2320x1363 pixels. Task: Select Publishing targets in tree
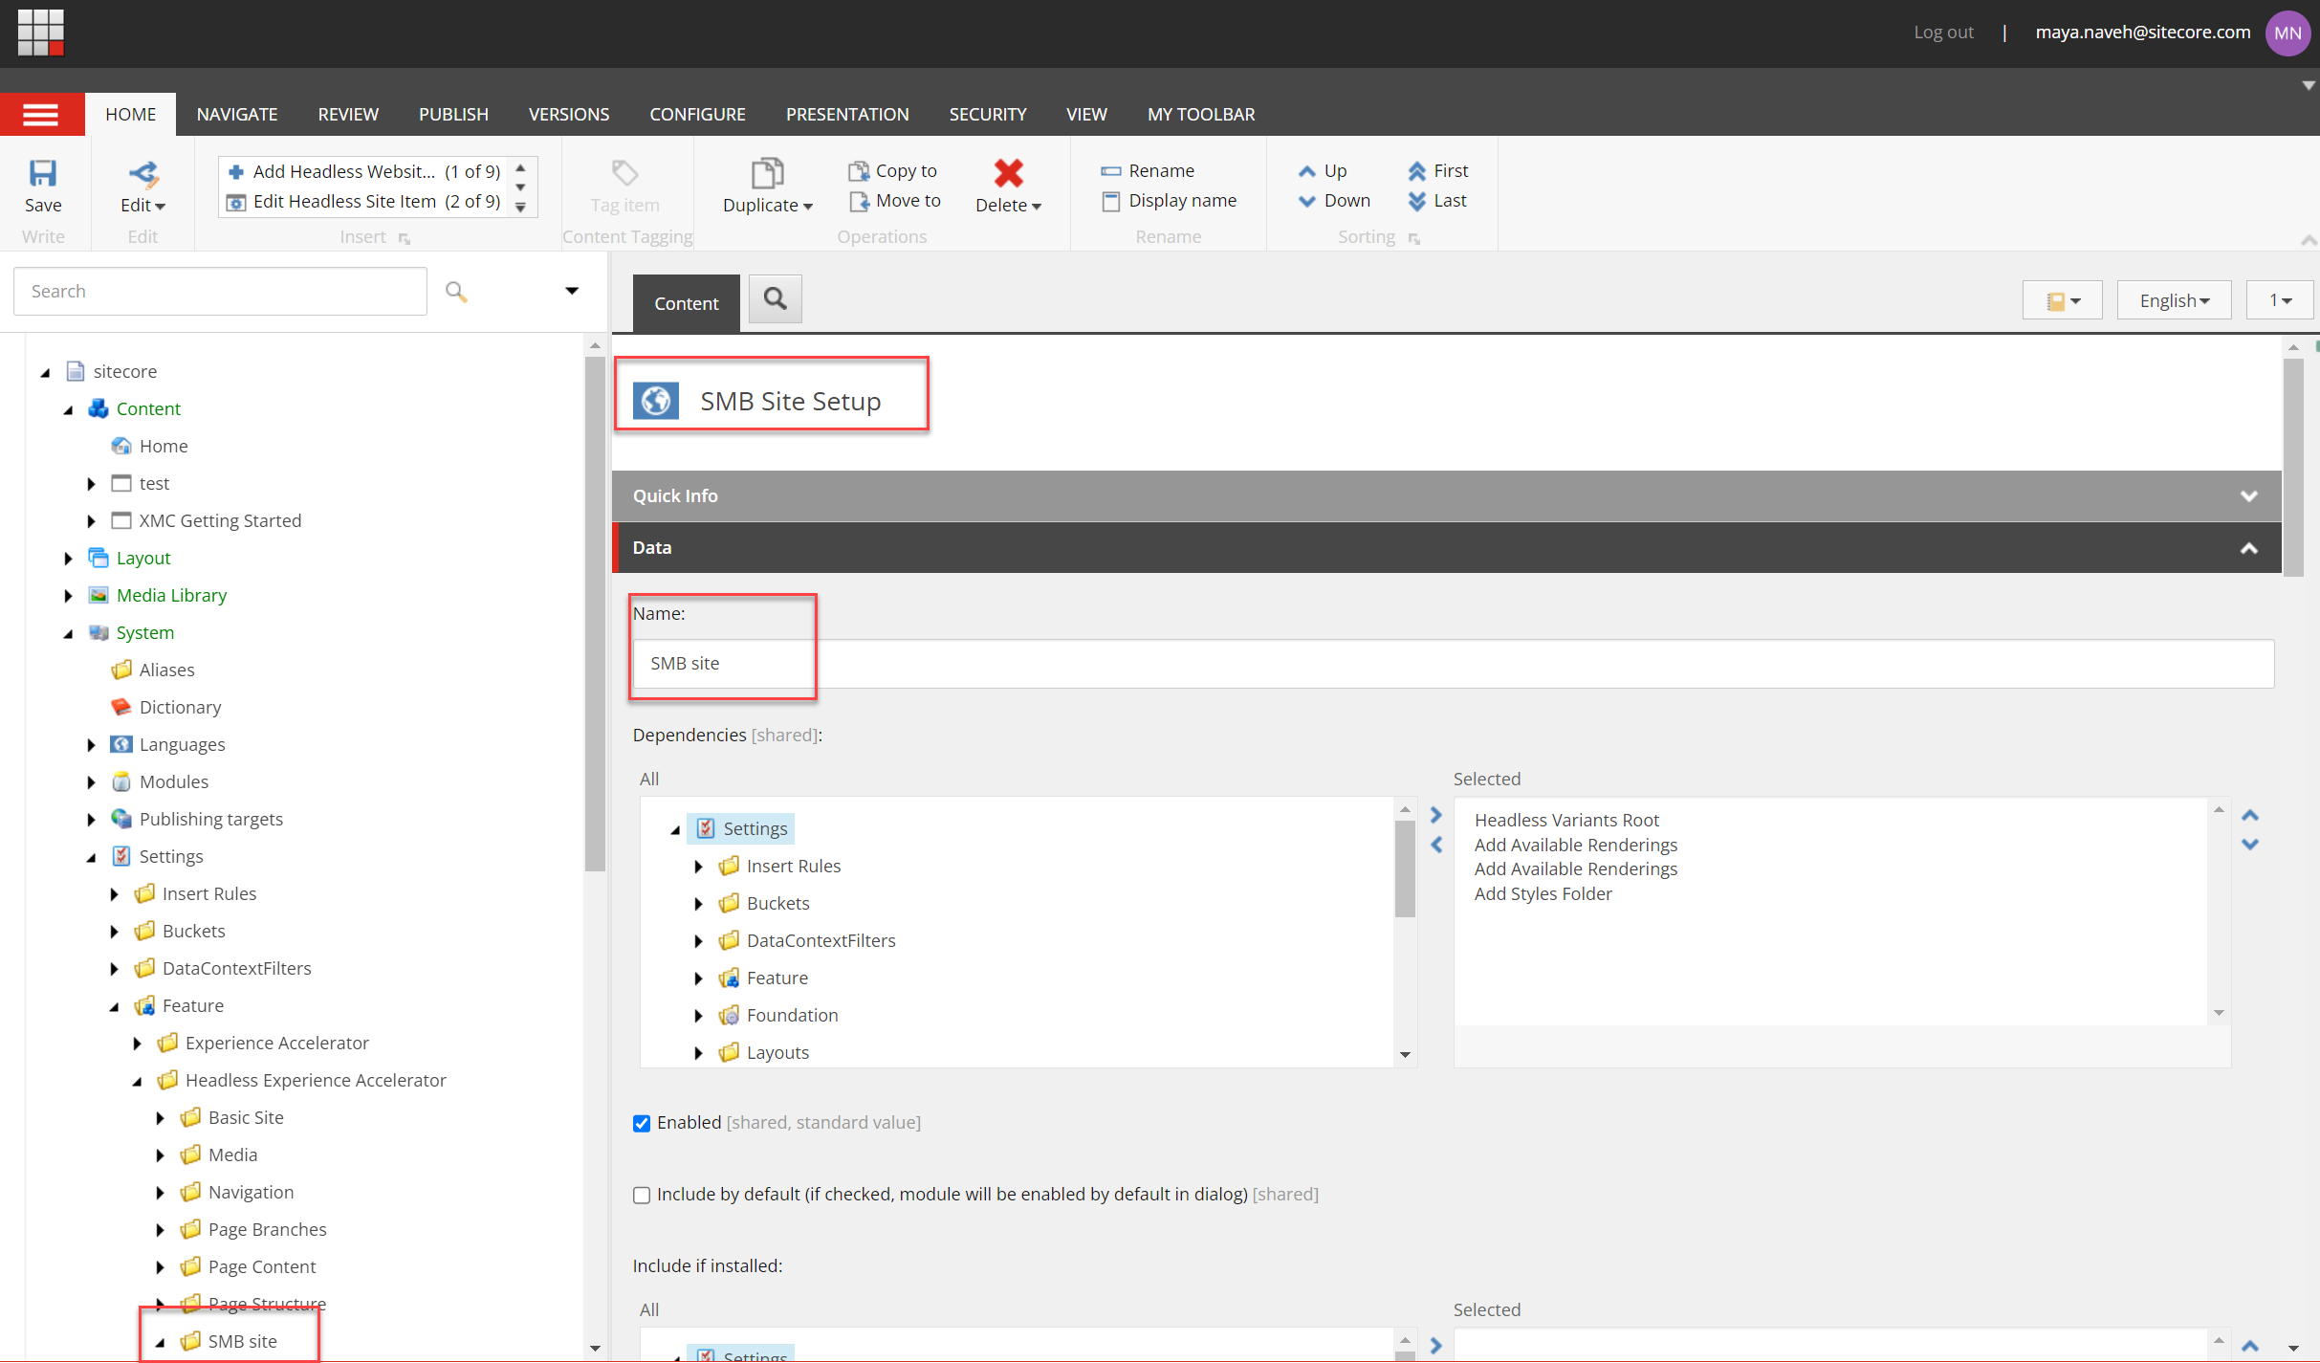(210, 819)
